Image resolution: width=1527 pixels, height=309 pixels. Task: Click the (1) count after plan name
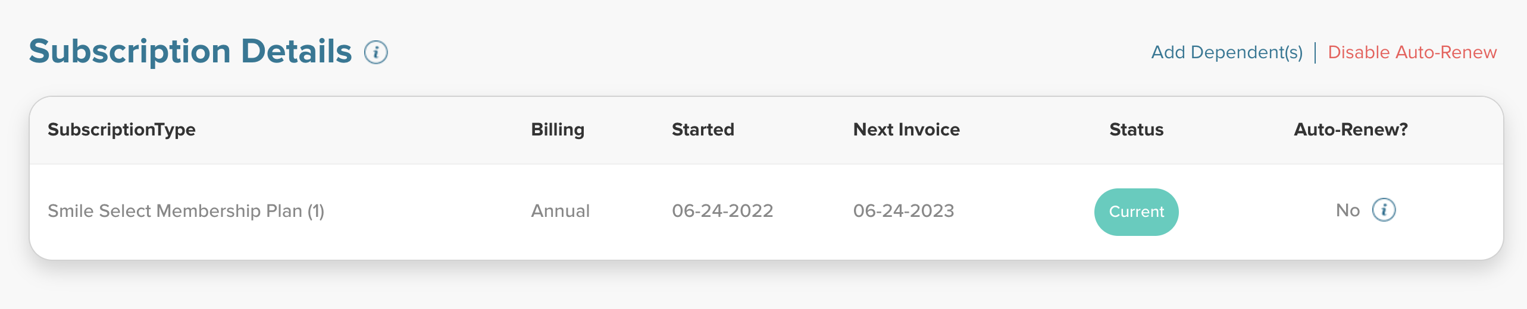pyautogui.click(x=316, y=211)
